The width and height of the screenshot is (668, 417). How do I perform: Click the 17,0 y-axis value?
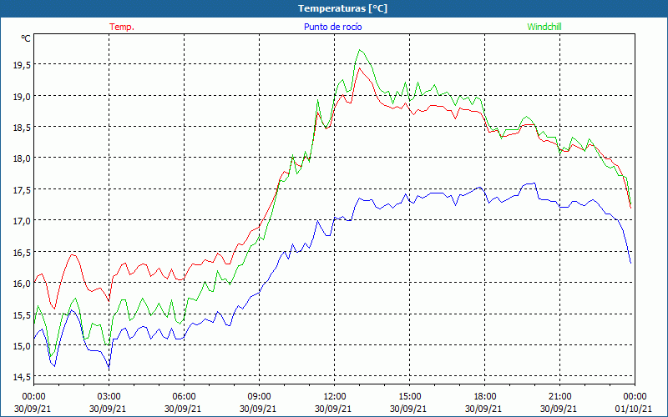pos(22,221)
